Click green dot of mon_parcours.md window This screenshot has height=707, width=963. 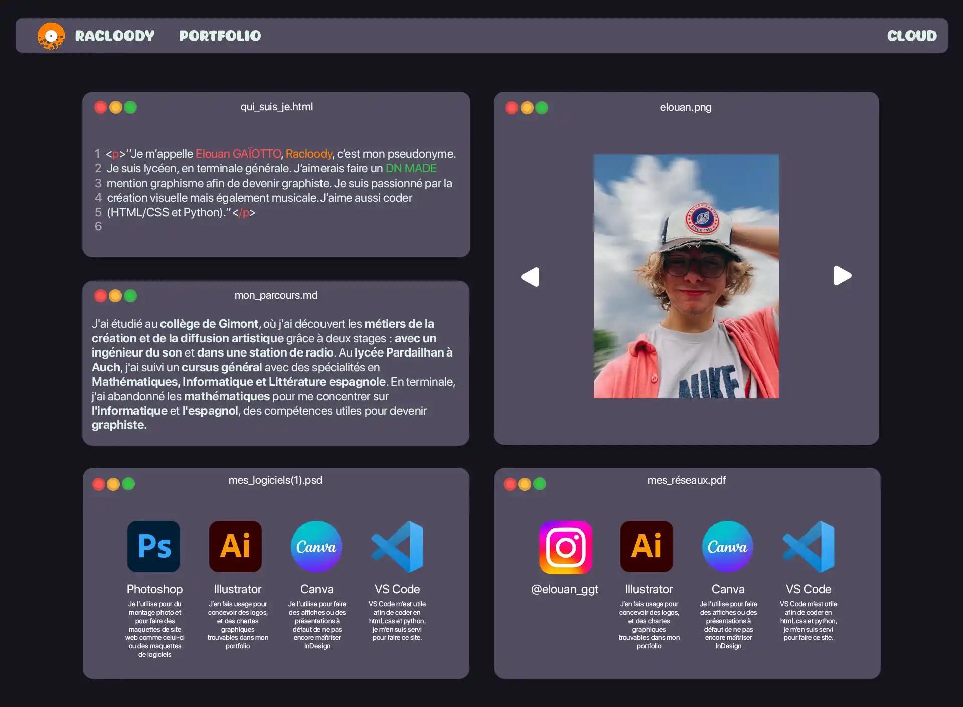point(130,296)
